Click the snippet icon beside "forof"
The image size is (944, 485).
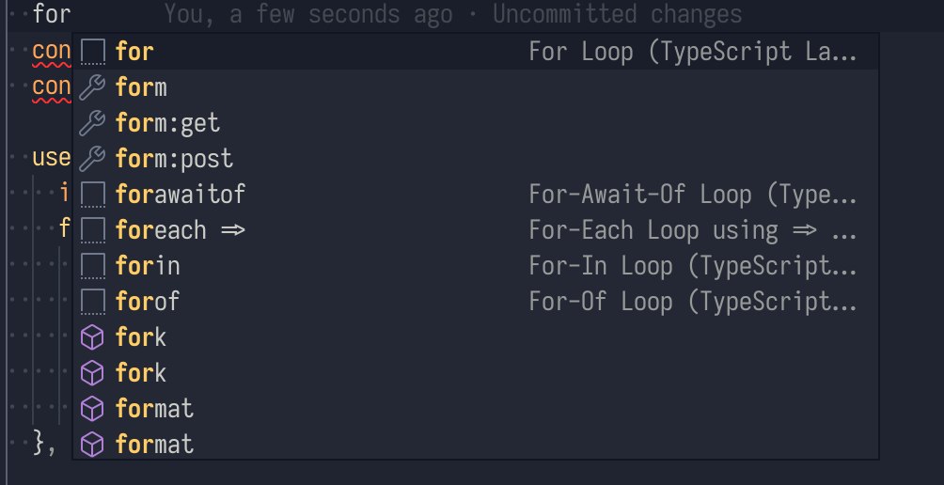pyautogui.click(x=93, y=302)
